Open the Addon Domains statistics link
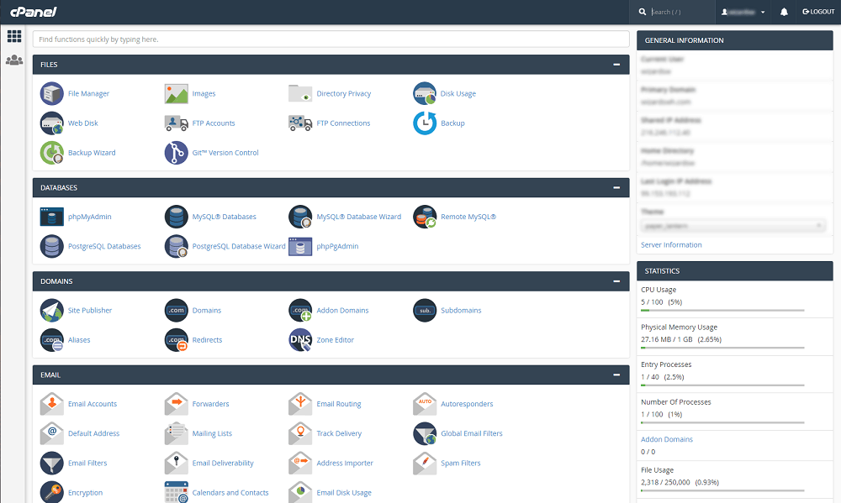This screenshot has height=503, width=841. (x=667, y=439)
